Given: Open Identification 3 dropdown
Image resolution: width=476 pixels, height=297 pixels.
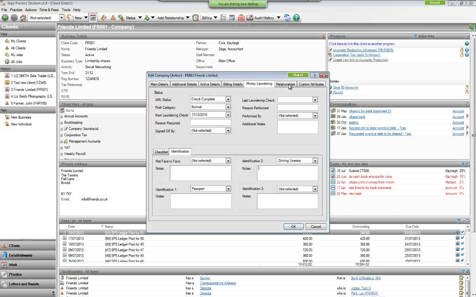Looking at the screenshot, I should click(315, 189).
